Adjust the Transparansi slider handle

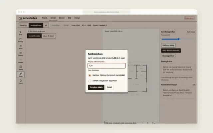[x=178, y=39]
